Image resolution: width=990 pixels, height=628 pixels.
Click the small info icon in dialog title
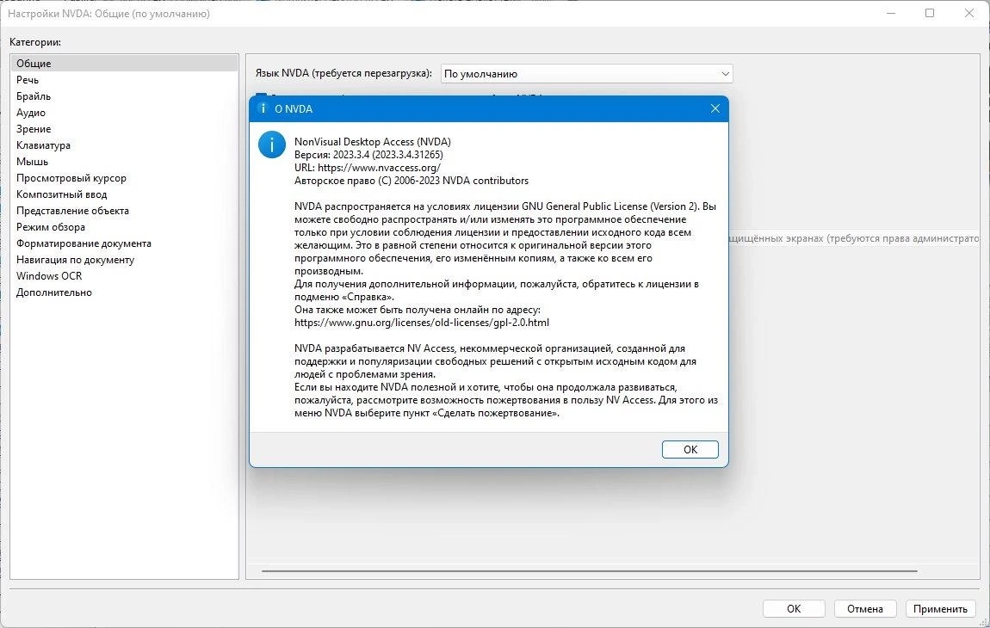point(263,108)
